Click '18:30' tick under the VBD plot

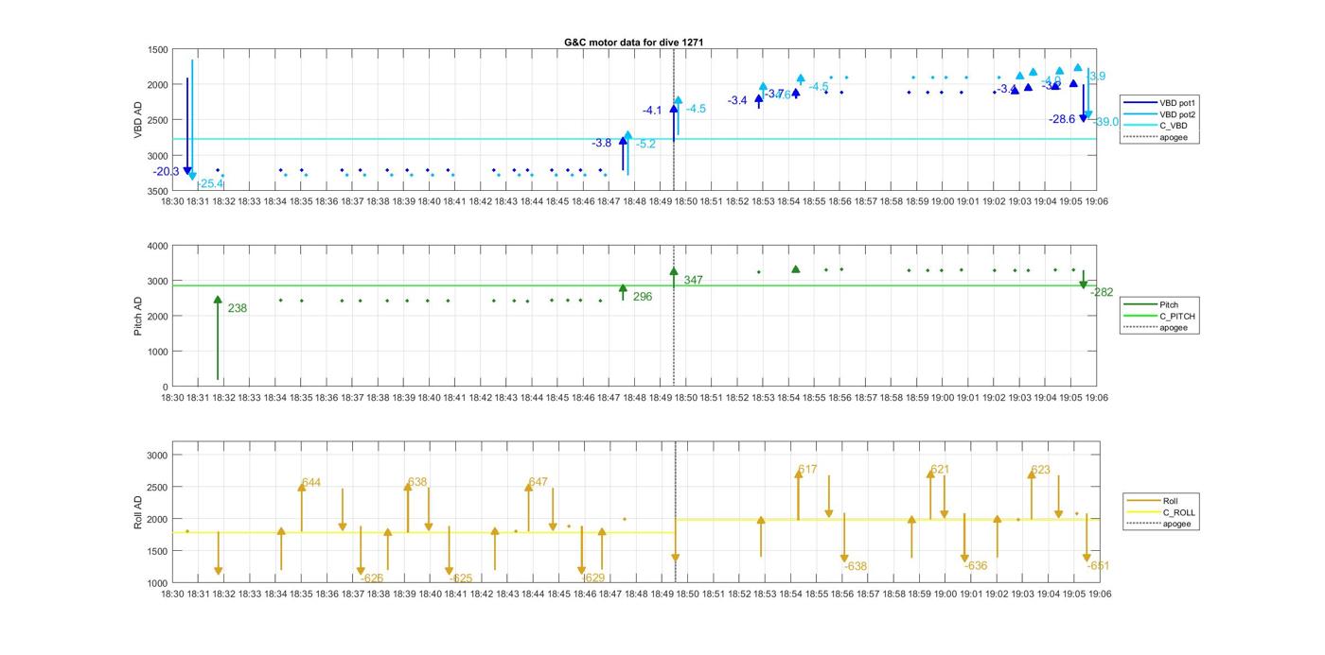point(172,201)
